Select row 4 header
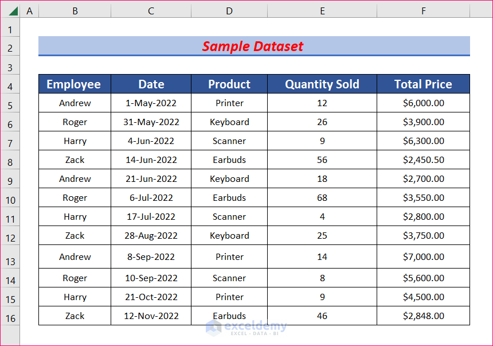This screenshot has width=493, height=346. point(10,84)
